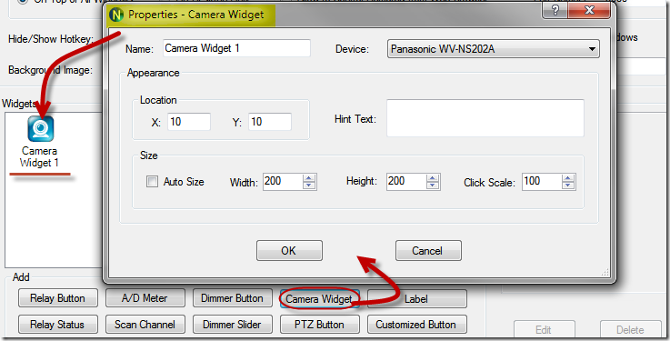Add an A/D Meter widget

pyautogui.click(x=145, y=298)
